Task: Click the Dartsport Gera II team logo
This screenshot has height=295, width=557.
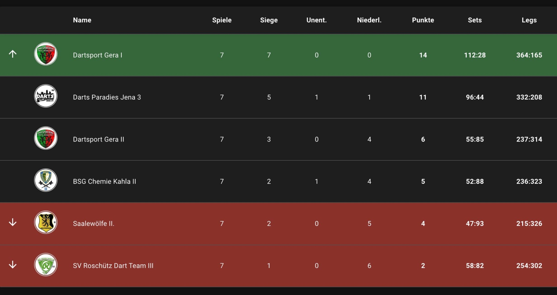Action: [x=46, y=138]
